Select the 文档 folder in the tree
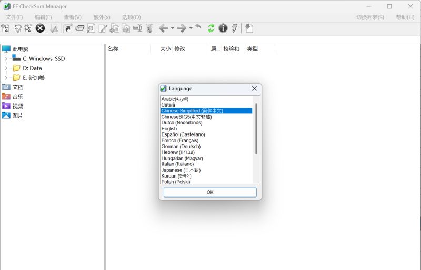421x270 pixels. pyautogui.click(x=18, y=87)
